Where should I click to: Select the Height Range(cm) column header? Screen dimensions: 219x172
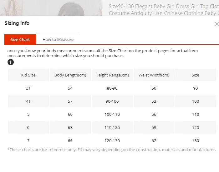(112, 75)
